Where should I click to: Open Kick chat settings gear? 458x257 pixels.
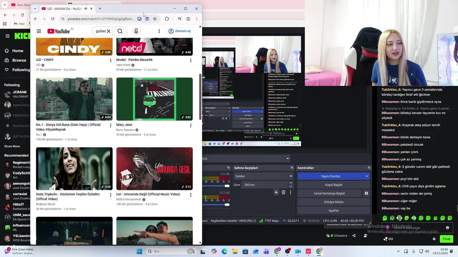coord(434,239)
